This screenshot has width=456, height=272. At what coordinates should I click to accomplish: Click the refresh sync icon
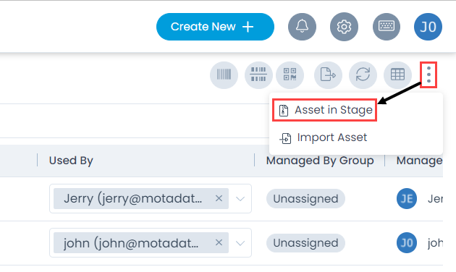[x=363, y=75]
